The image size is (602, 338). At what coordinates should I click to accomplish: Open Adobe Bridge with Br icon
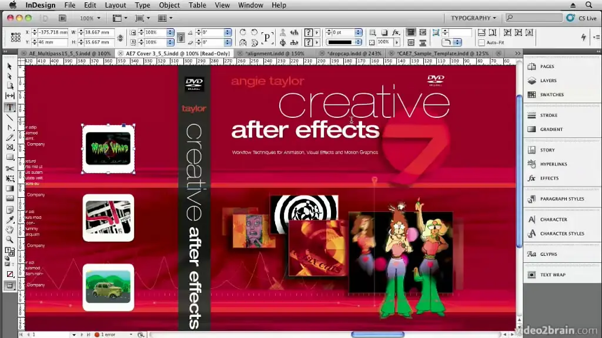pos(62,18)
